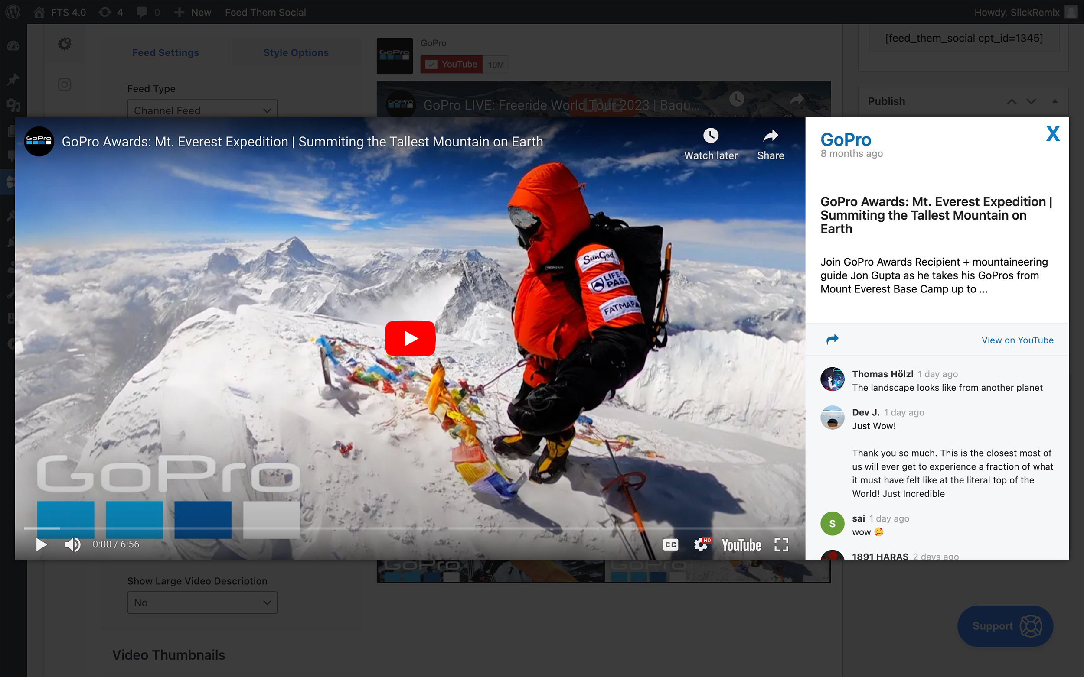Screen dimensions: 1084x677
Task: Open the FTS 4.0 site home menu
Action: click(60, 12)
